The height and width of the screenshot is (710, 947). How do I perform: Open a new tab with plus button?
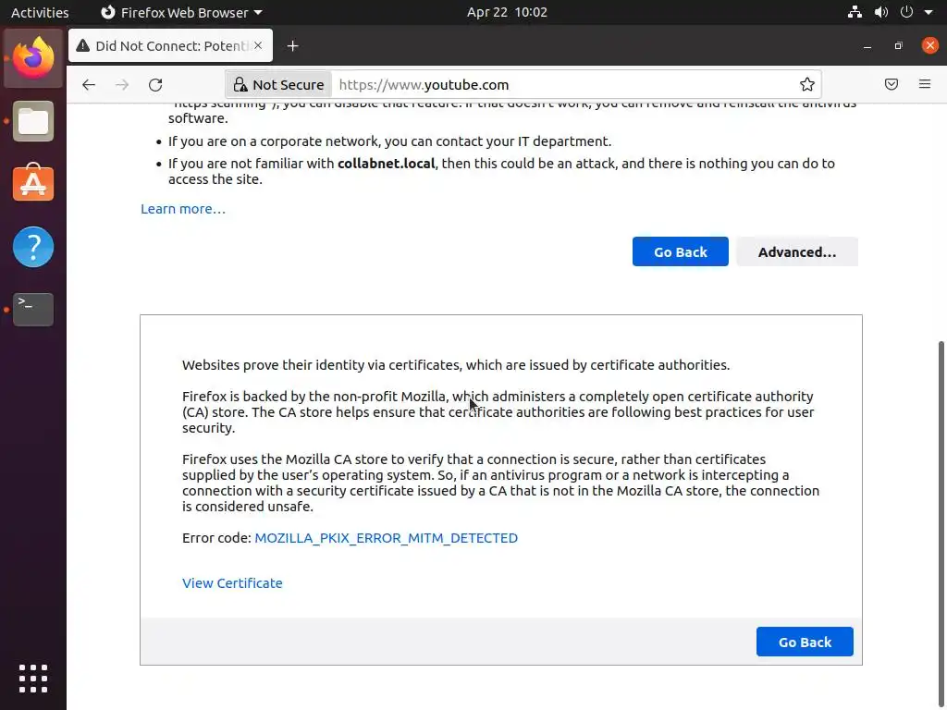pos(292,46)
